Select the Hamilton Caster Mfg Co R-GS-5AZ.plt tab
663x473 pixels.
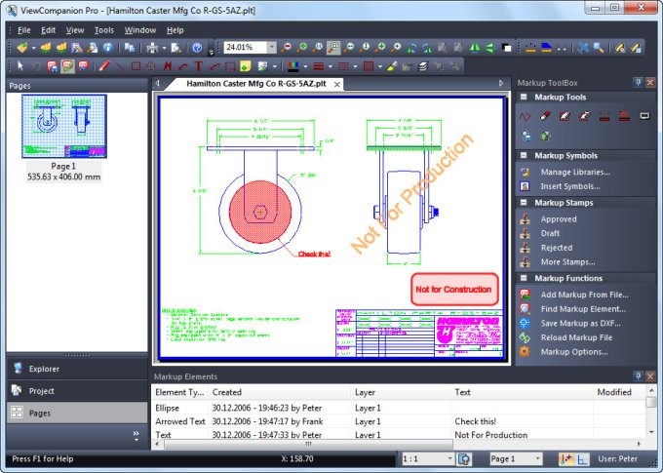pos(255,84)
